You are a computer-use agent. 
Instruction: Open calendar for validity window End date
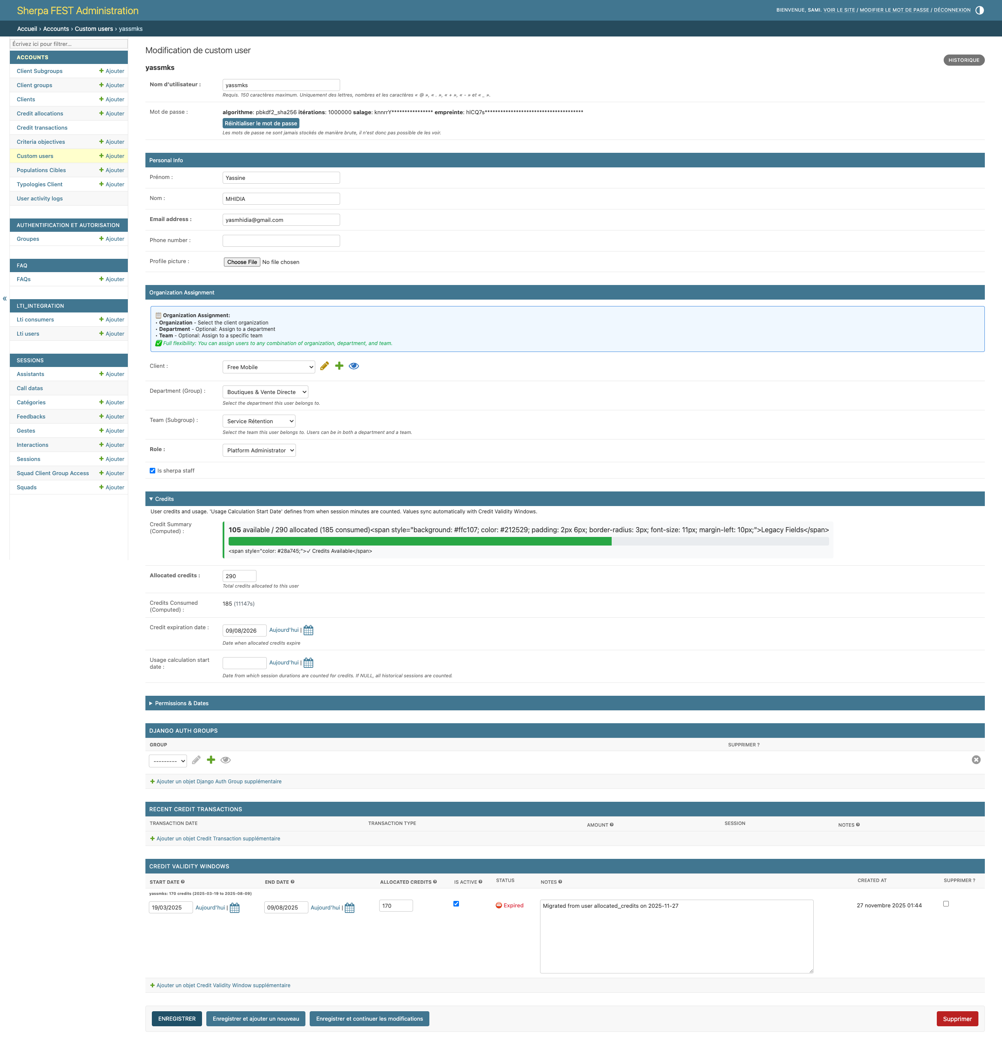349,907
